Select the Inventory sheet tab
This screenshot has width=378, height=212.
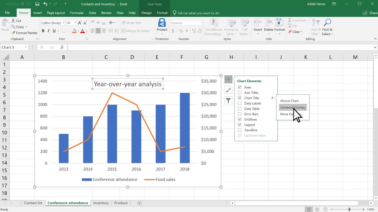(x=101, y=203)
